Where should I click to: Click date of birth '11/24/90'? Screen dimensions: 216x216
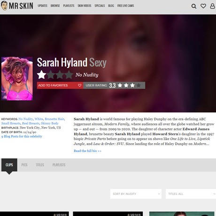(x=30, y=132)
